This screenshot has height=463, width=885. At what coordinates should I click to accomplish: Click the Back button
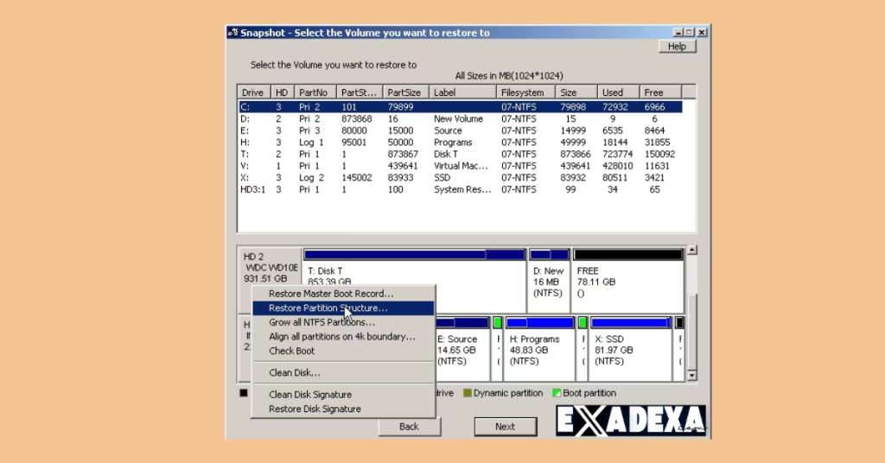tap(409, 427)
